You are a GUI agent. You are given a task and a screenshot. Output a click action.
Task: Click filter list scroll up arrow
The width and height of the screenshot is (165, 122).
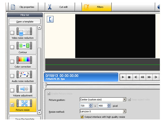tap(39, 27)
